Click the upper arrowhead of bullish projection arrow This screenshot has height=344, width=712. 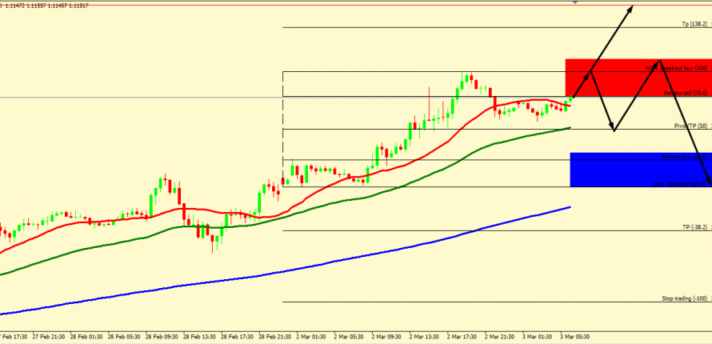click(633, 8)
